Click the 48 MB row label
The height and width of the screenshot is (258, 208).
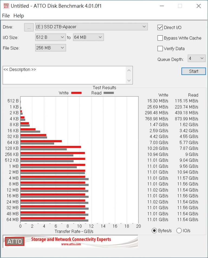point(13,214)
